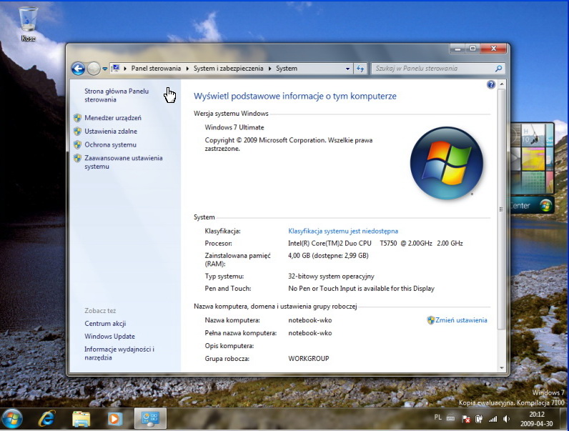The height and width of the screenshot is (431, 569).
Task: Minimize the System window
Action: click(457, 49)
